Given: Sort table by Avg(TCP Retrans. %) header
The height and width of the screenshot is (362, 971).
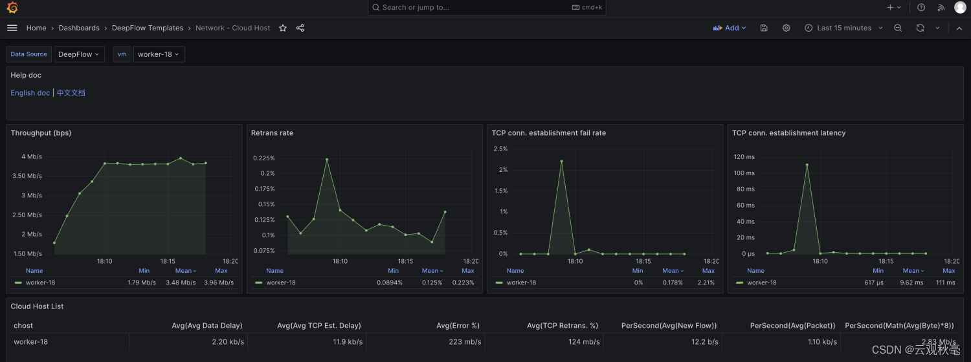Looking at the screenshot, I should click(x=563, y=326).
